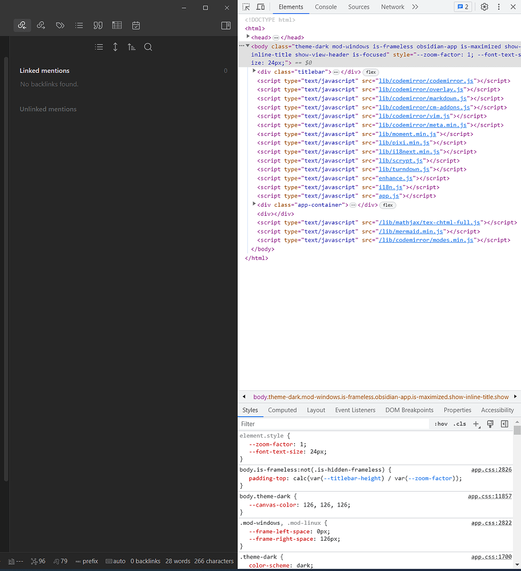Follow the lib/moment.min.js script link
Screen dimensions: 521x571
pos(407,134)
